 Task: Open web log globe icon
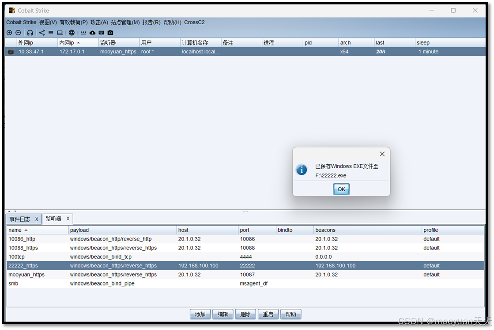(72, 33)
